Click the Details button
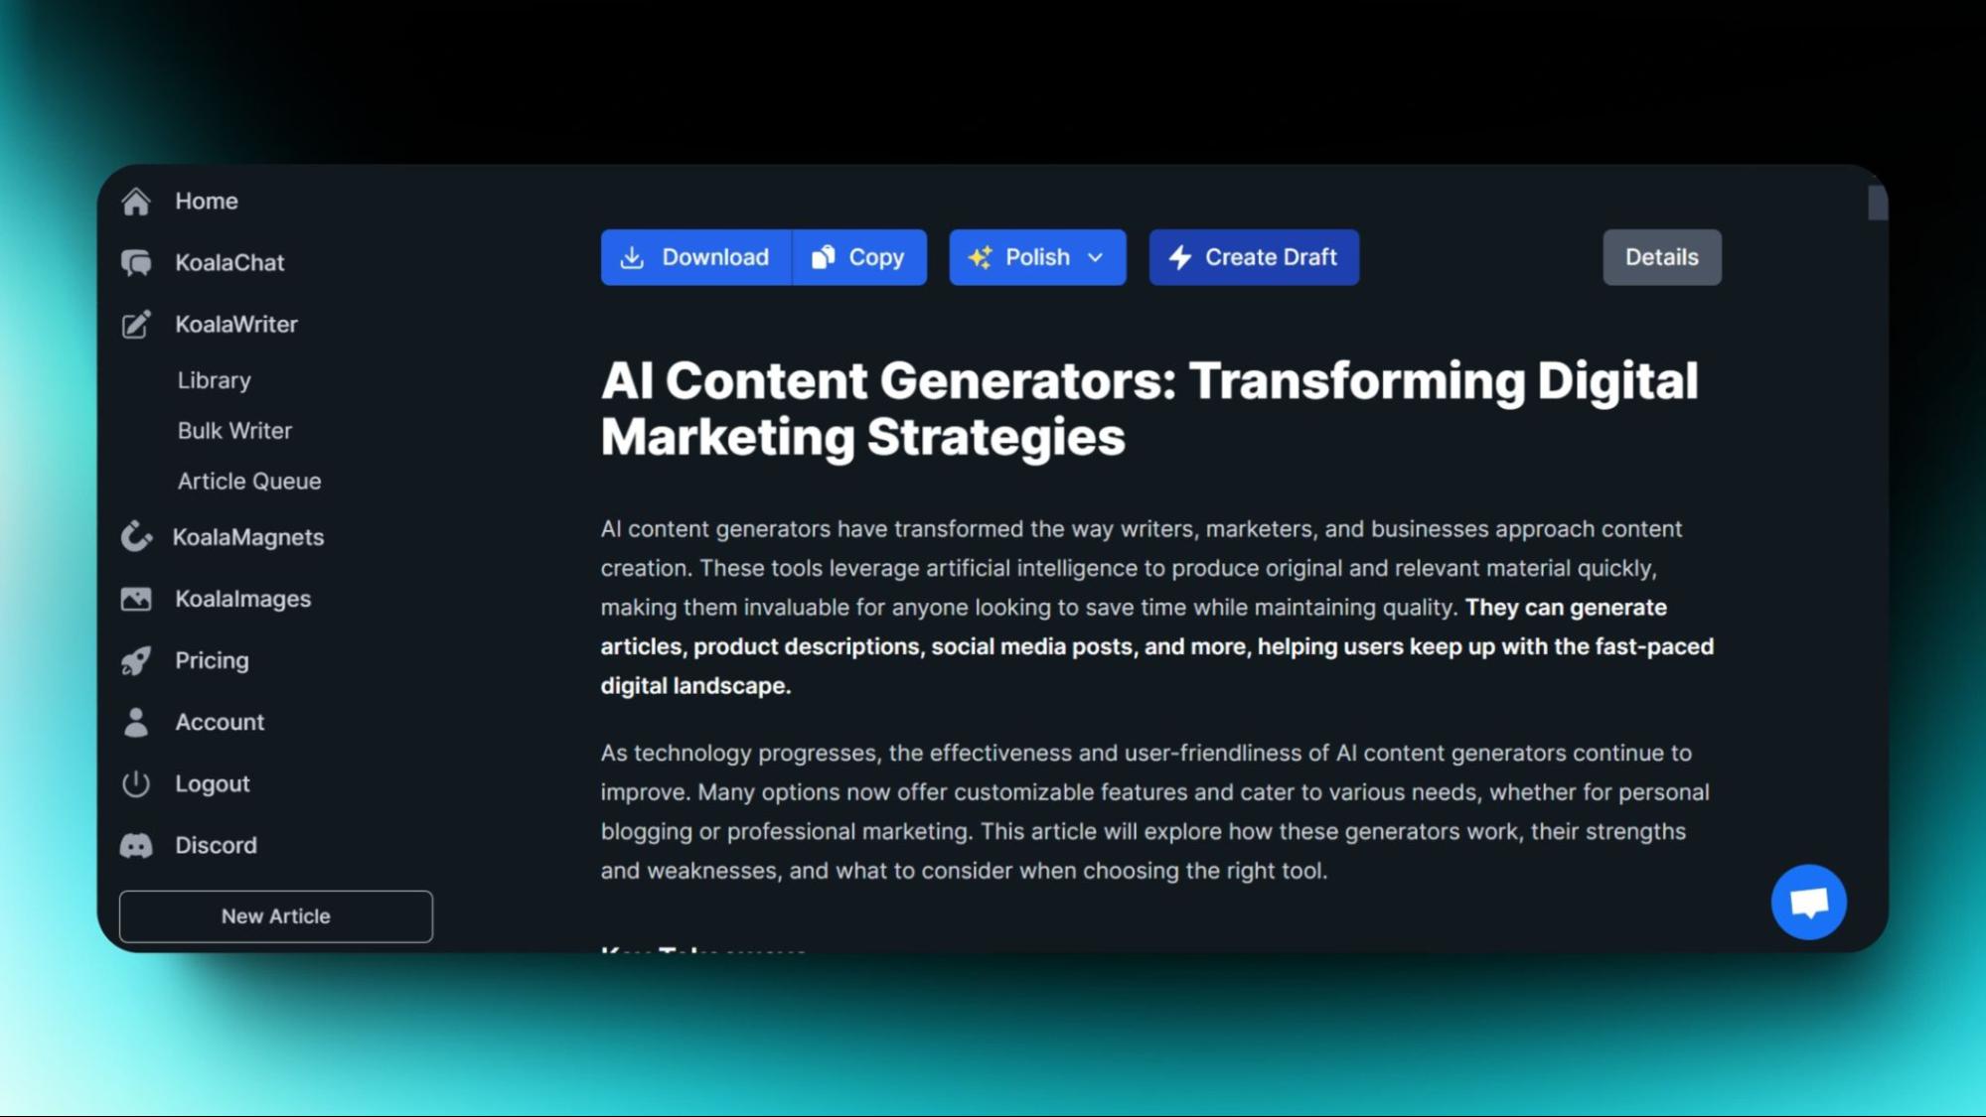Viewport: 1986px width, 1117px height. 1661,256
